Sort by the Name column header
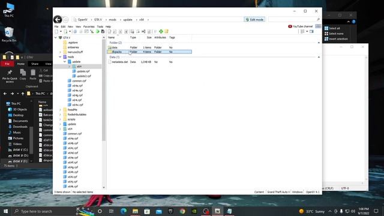Screen dimensions: 384x216 (x=112, y=37)
